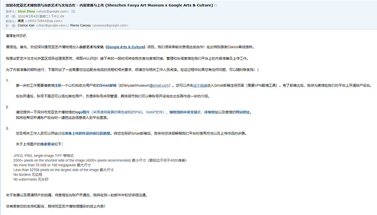Click the recipient address 1905170844@qq.com
The image size is (377, 215).
point(44,21)
